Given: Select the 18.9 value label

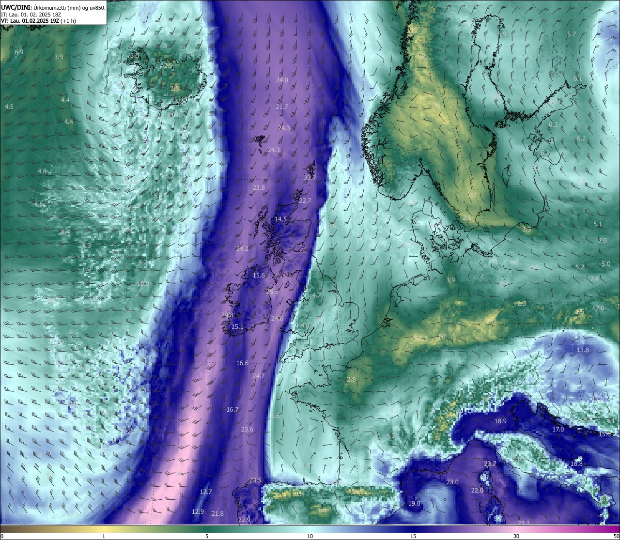Looking at the screenshot, I should click(x=500, y=421).
